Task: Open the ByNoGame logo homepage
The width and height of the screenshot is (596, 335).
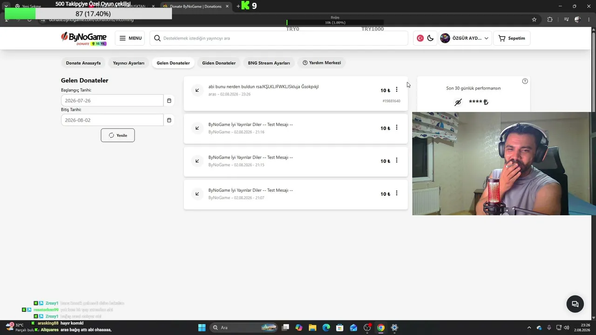Action: pyautogui.click(x=84, y=38)
